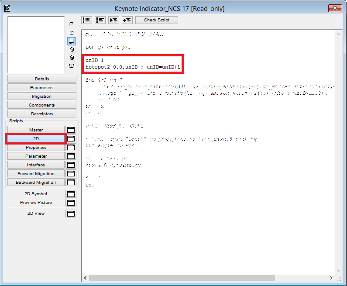This screenshot has height=286, width=347.
Task: Click the horizontal scrollbar thumb
Action: click(182, 278)
